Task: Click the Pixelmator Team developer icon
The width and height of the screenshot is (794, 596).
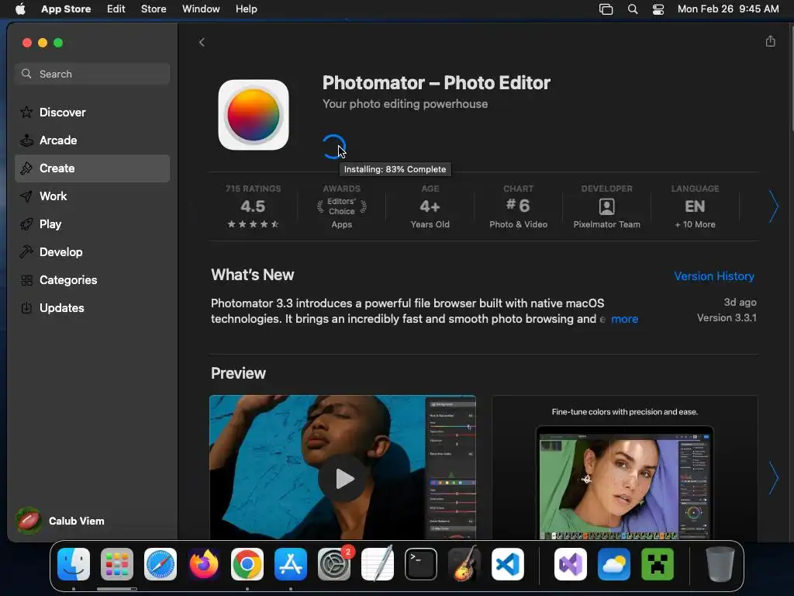Action: (x=606, y=206)
